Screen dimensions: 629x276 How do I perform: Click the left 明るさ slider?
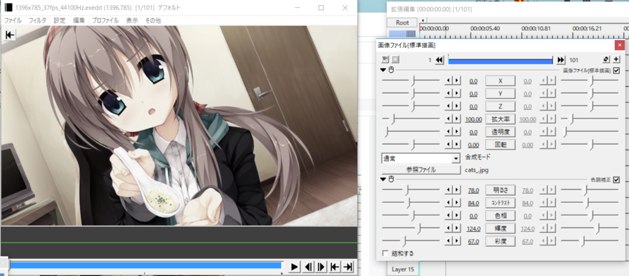411,190
